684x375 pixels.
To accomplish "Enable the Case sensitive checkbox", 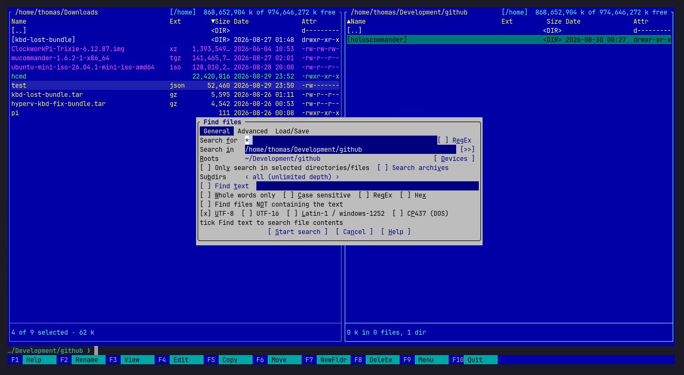I will (x=317, y=195).
